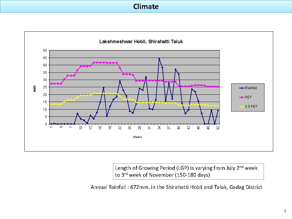
Task: Click the blue Rainfall peak near week 34
Action: [159, 59]
